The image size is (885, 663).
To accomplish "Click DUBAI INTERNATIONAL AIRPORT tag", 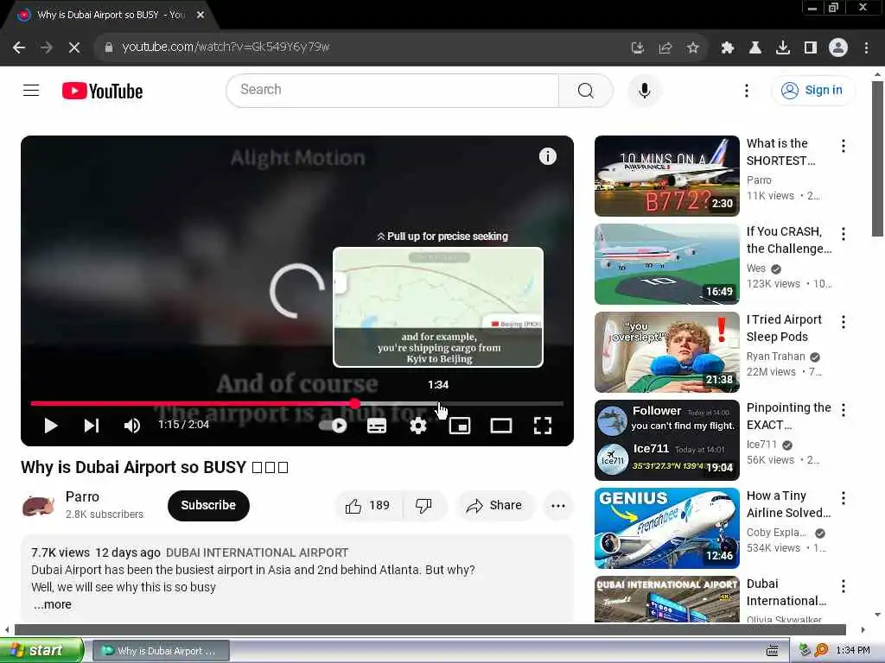I will (x=257, y=552).
